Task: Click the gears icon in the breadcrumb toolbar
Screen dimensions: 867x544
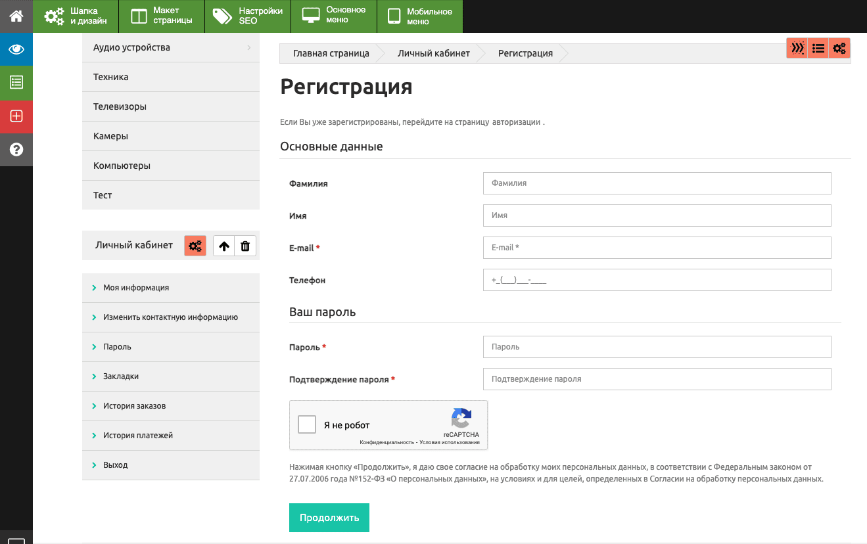Action: tap(839, 48)
